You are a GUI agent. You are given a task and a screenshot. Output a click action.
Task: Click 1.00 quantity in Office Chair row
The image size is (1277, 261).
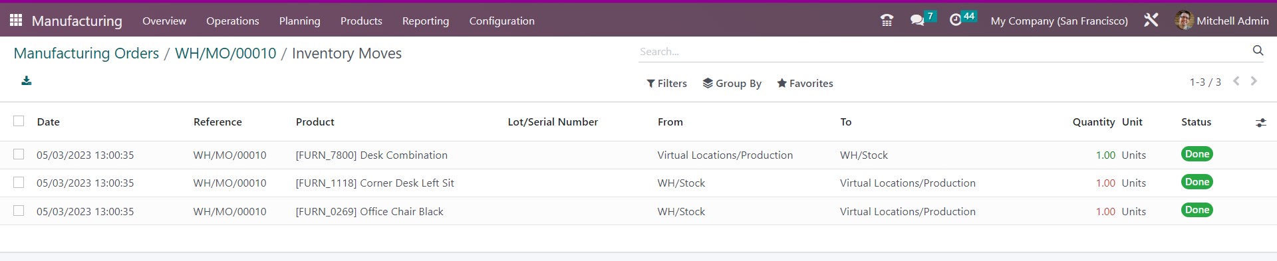[1105, 212]
